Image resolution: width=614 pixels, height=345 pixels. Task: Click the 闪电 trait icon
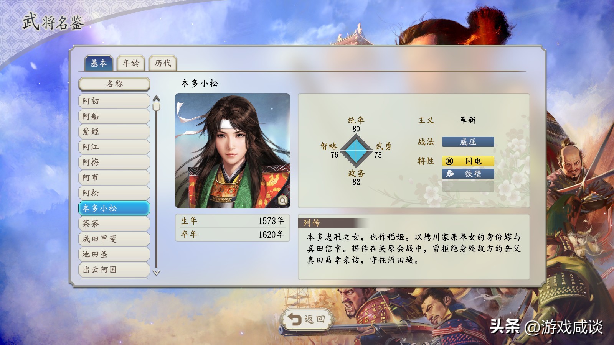point(449,161)
